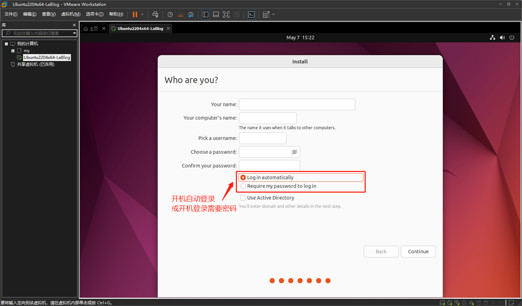Open the library search dropdown arrow
The height and width of the screenshot is (306, 522).
click(74, 33)
